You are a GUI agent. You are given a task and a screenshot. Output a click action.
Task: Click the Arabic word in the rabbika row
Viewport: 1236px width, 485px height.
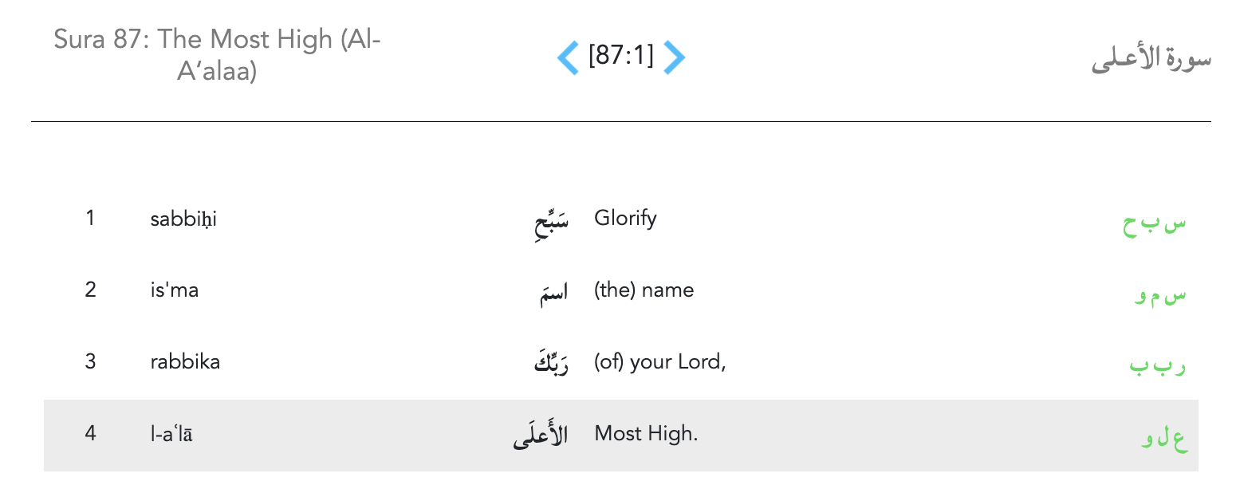point(550,365)
